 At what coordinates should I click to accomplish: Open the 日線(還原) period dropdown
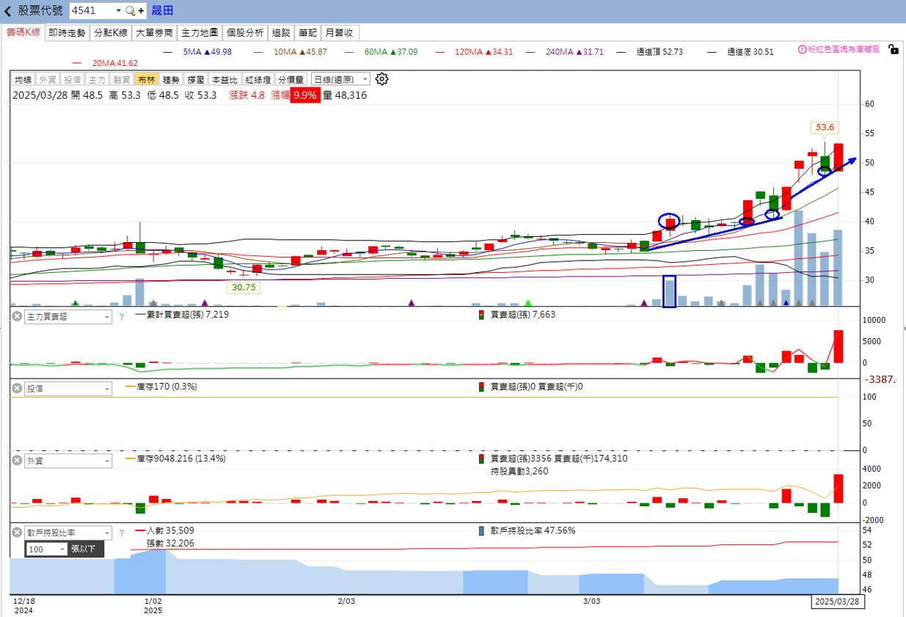click(340, 79)
